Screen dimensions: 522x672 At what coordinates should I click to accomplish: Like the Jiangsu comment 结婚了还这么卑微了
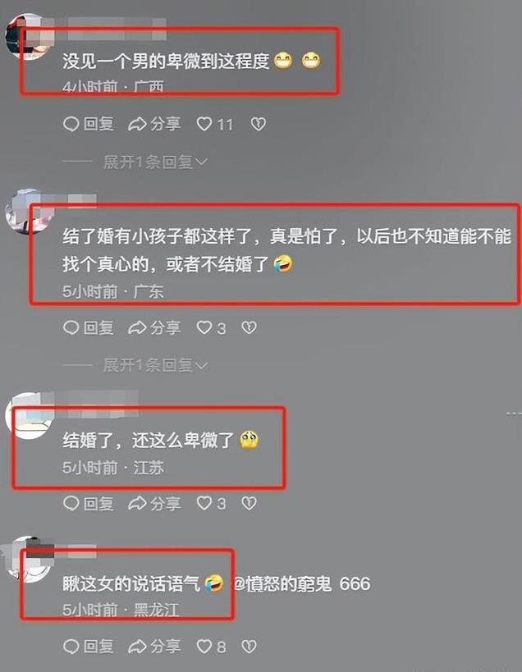(x=211, y=503)
